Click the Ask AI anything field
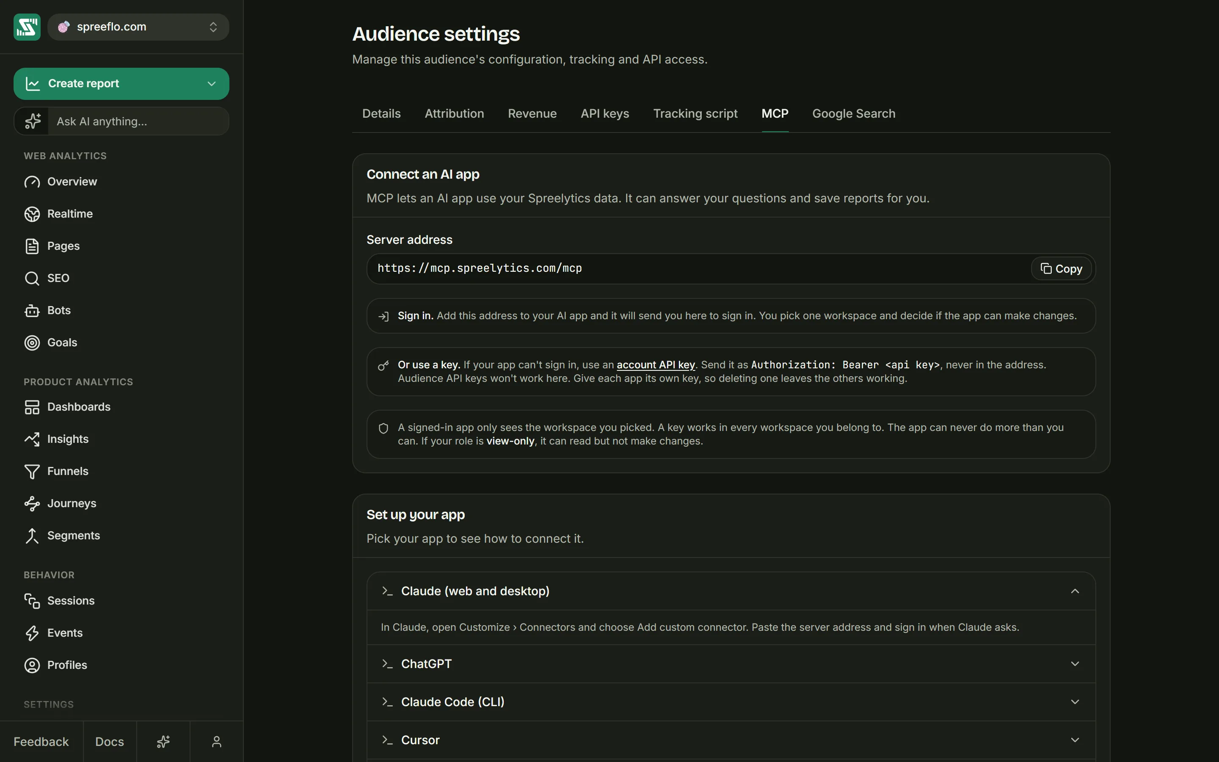Viewport: 1219px width, 762px height. (138, 121)
